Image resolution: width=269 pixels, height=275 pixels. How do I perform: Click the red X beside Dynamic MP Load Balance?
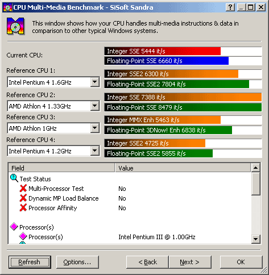pyautogui.click(x=23, y=198)
